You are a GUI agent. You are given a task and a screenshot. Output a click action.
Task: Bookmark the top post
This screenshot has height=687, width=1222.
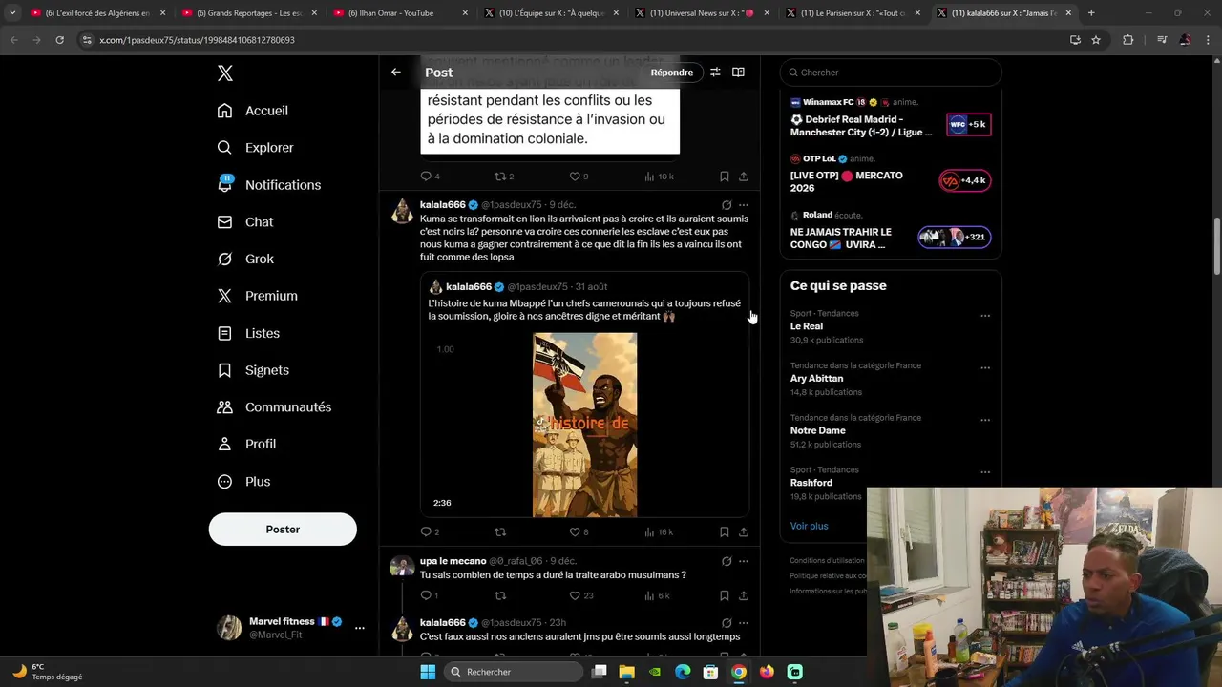(x=724, y=177)
